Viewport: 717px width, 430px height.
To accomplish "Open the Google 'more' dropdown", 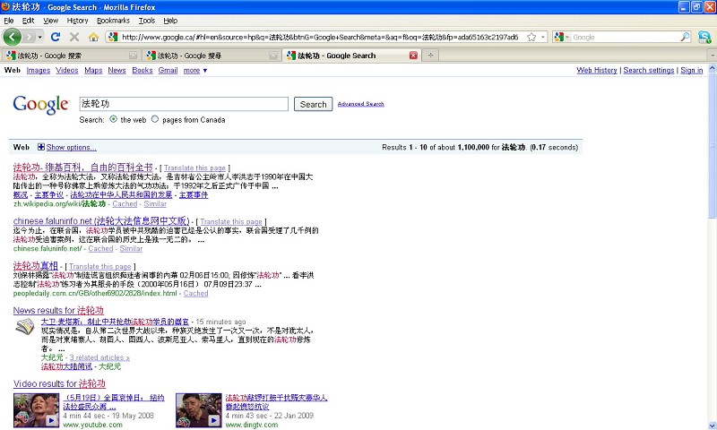I will pos(195,70).
